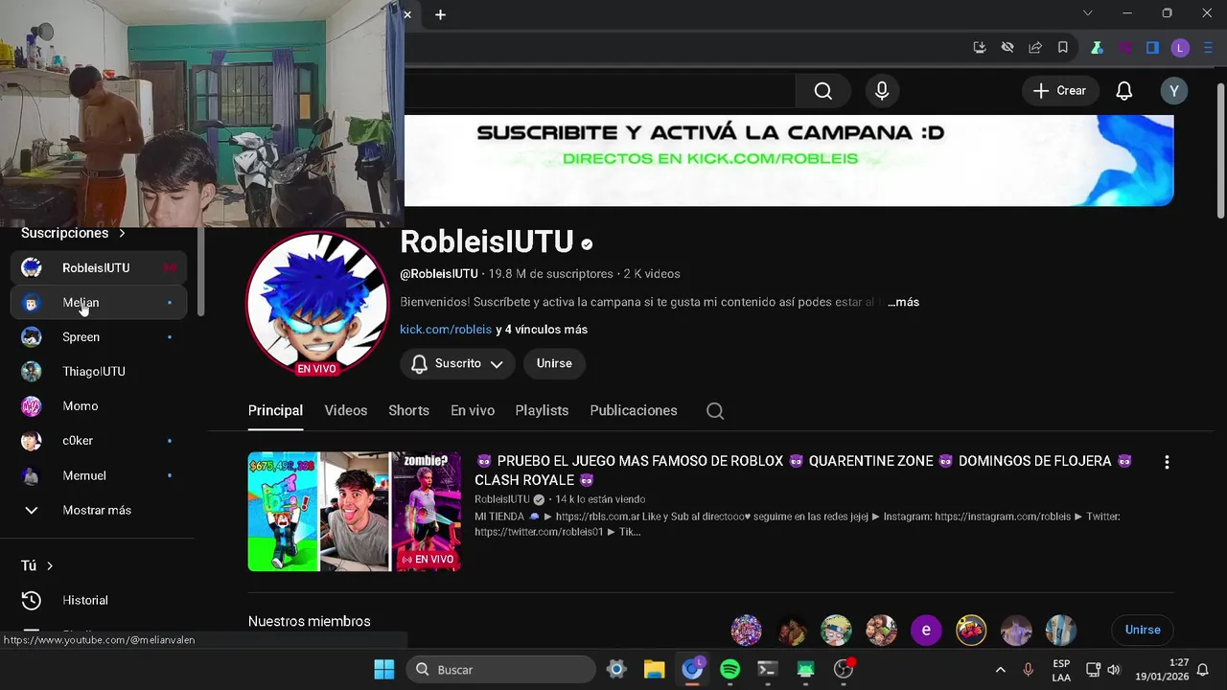The image size is (1227, 690).
Task: Open the kick.com/robleis link
Action: (x=446, y=330)
